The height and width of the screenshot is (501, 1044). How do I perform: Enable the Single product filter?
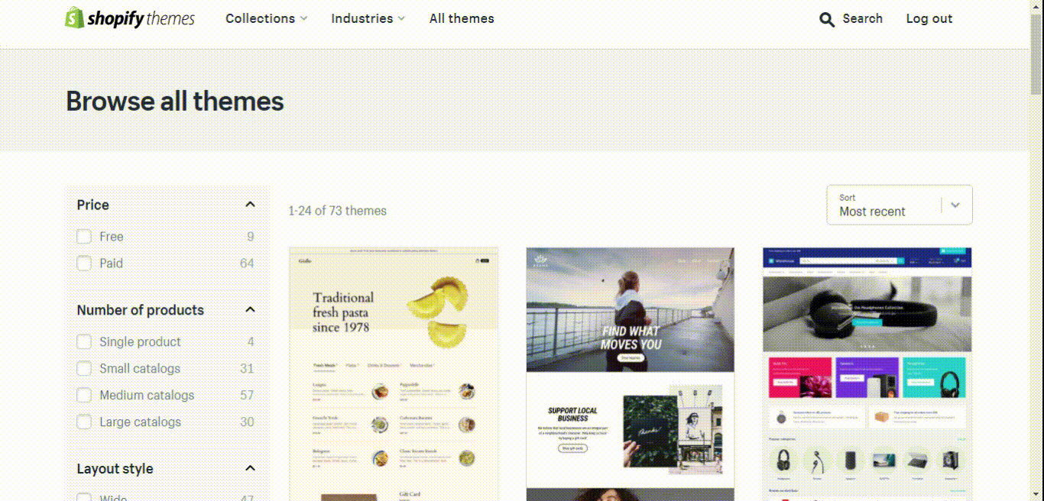(x=84, y=342)
